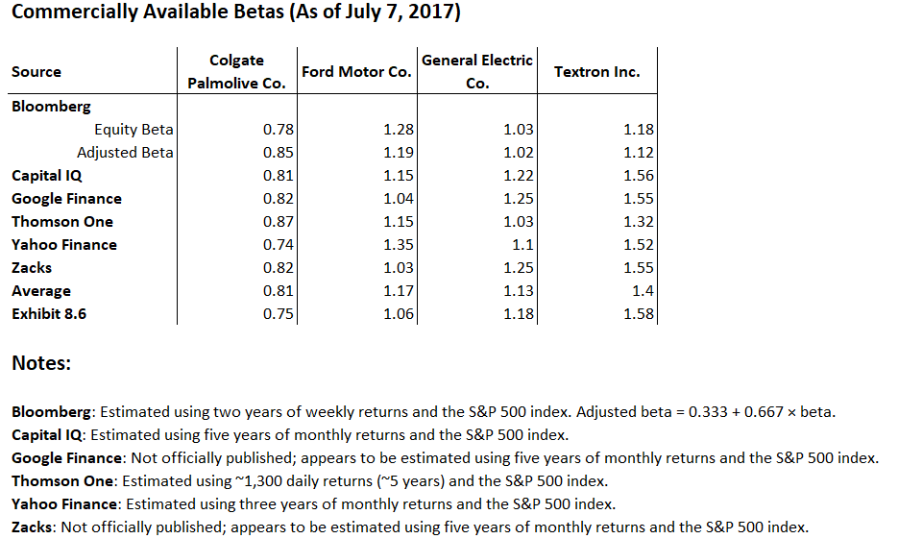This screenshot has height=539, width=898.
Task: Click Exhibit 8.6 value for Textron Inc.
Action: point(639,314)
